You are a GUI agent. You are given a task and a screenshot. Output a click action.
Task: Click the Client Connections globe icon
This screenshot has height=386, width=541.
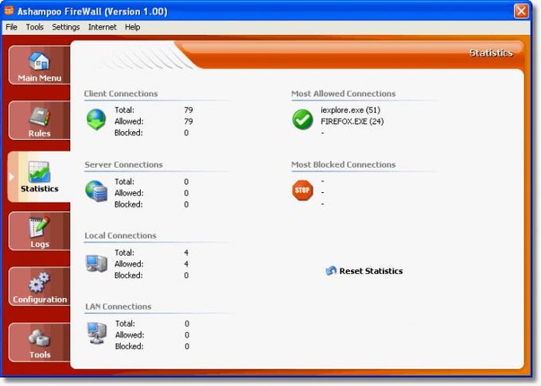96,119
